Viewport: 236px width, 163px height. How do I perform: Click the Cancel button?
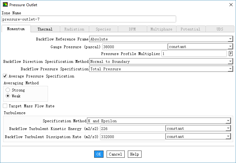pos(115,154)
